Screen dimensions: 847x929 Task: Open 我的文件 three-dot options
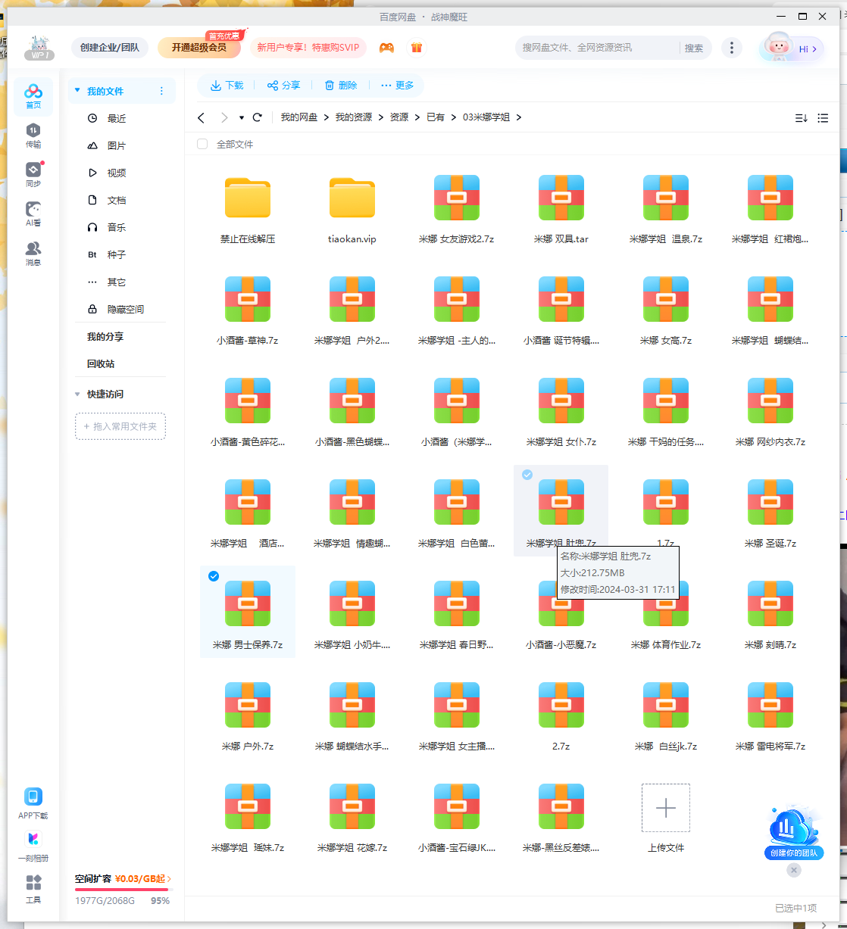point(161,91)
